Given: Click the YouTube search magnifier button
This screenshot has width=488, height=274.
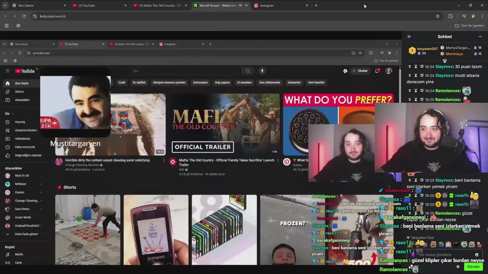Looking at the screenshot, I should tap(248, 71).
